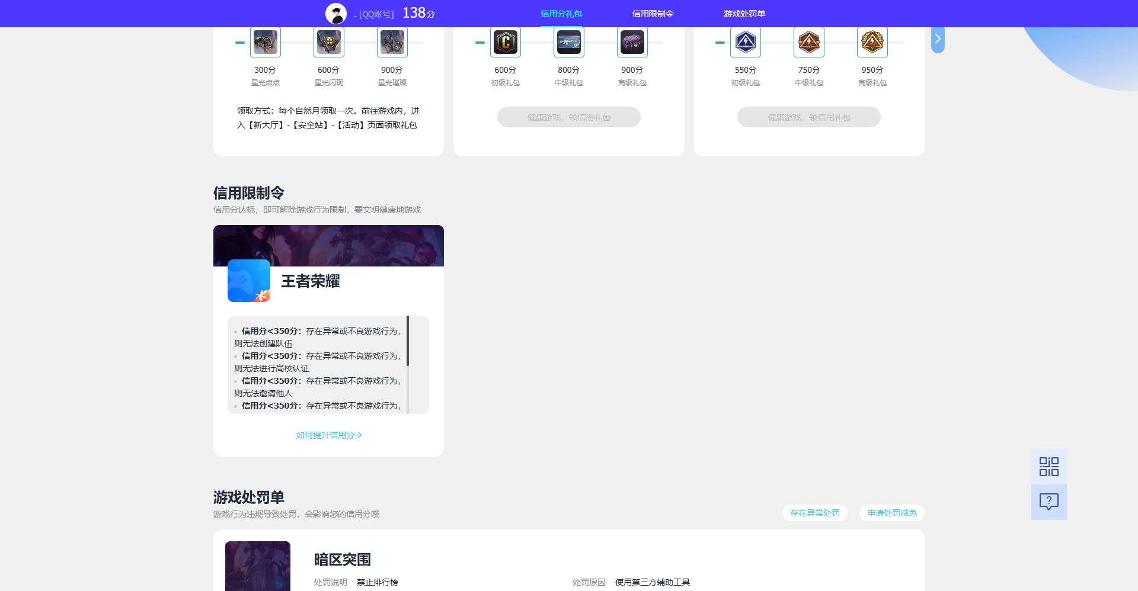Click the 900分 高级礼包 purple chest icon
The height and width of the screenshot is (591, 1138).
(632, 42)
